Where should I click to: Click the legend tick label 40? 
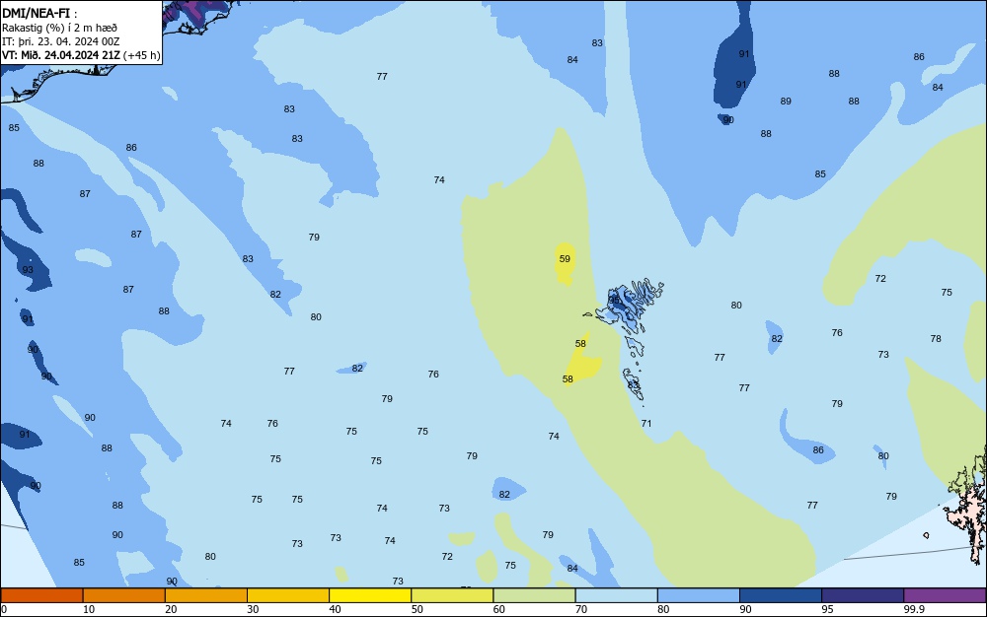(x=335, y=609)
